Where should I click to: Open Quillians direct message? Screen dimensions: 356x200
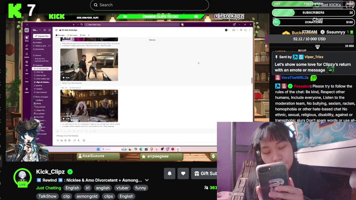pyautogui.click(x=38, y=100)
